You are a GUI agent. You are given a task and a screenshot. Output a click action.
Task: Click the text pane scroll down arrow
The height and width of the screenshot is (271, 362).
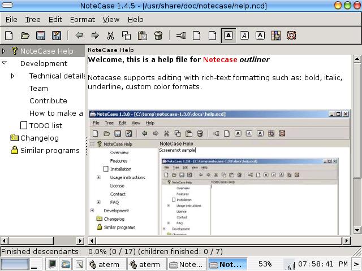click(357, 230)
